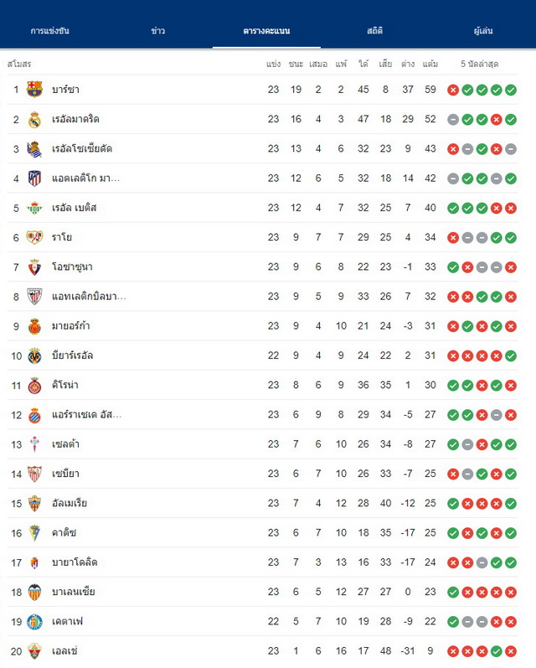
Task: Click the เคตาเฟ่ blue crest icon
Action: click(x=34, y=622)
